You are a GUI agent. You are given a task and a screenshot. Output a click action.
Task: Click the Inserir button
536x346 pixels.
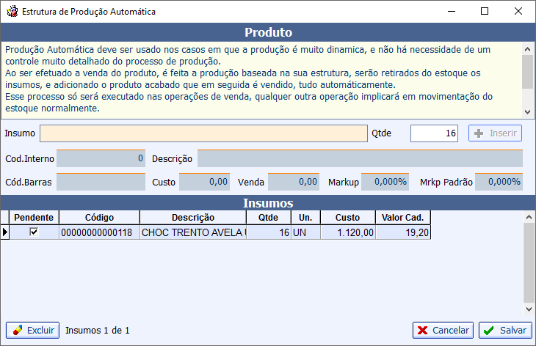[x=495, y=133]
